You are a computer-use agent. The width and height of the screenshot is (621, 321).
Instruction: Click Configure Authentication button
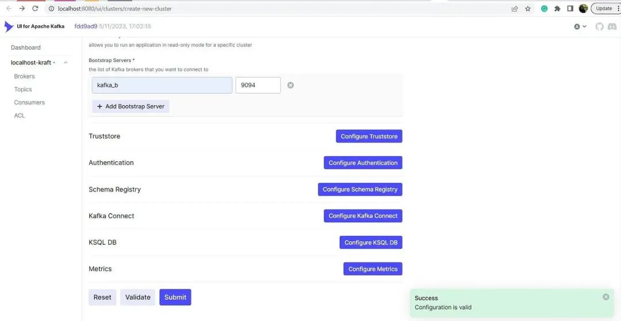pyautogui.click(x=363, y=163)
